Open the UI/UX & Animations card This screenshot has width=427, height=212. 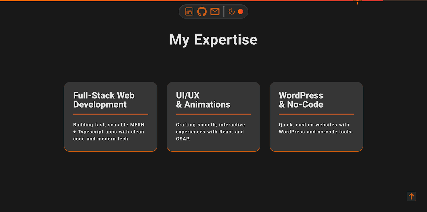tap(213, 116)
